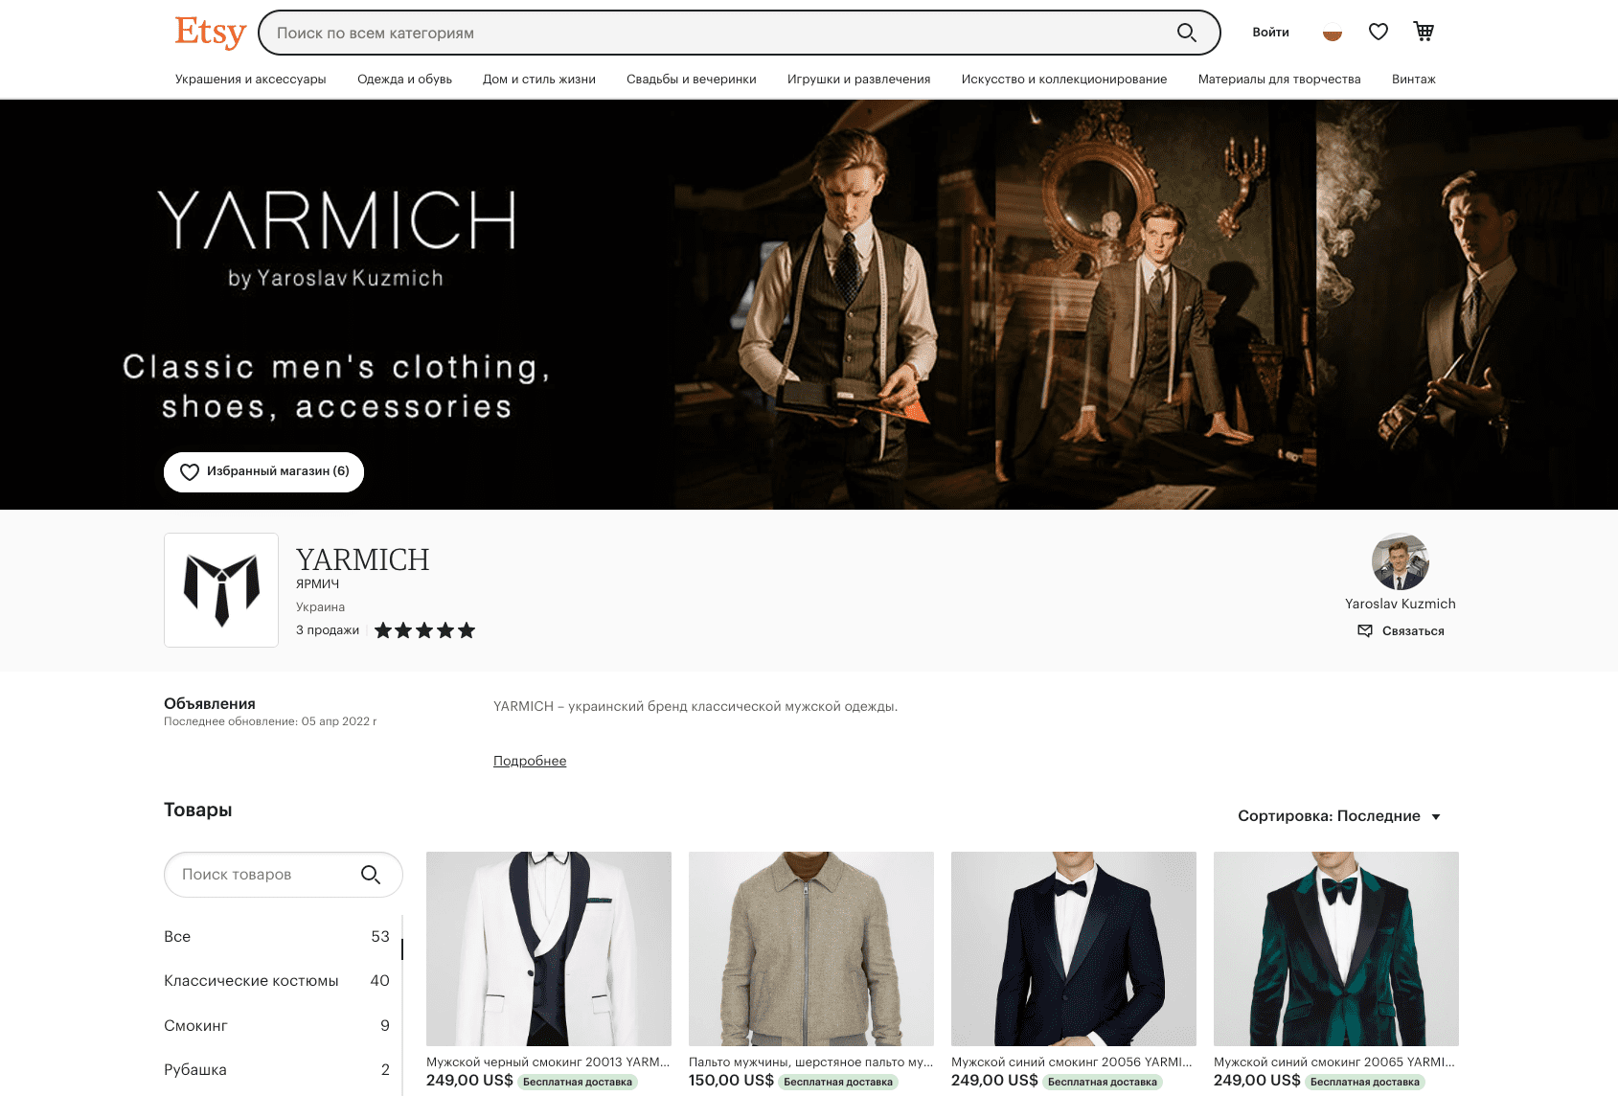1618x1096 pixels.
Task: Click the Etsy logo
Action: pyautogui.click(x=211, y=33)
